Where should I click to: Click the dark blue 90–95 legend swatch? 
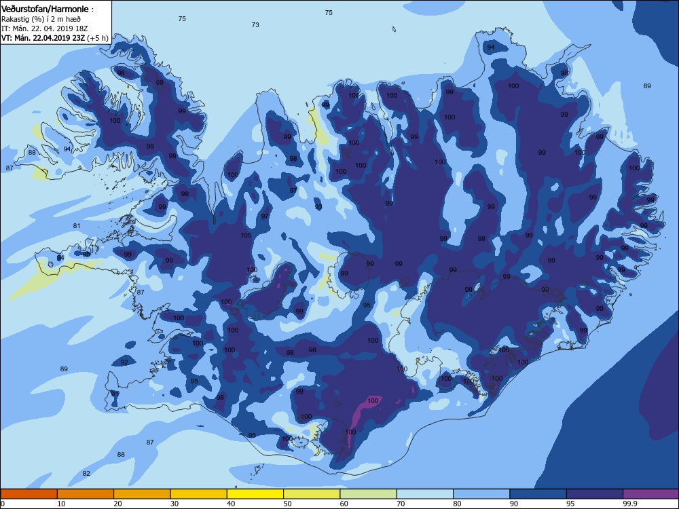click(x=538, y=494)
